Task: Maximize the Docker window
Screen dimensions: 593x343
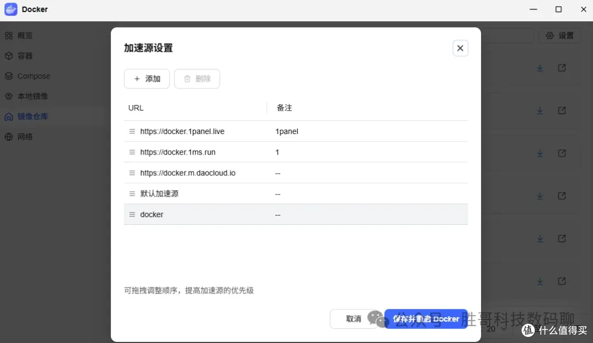Action: (x=558, y=9)
